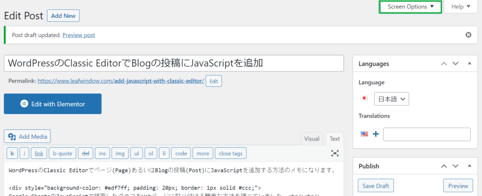Add English translation with plus icon
Image resolution: width=482 pixels, height=196 pixels.
click(376, 134)
